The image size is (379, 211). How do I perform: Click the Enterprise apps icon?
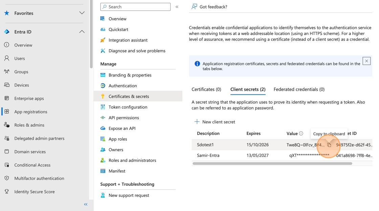pos(7,98)
